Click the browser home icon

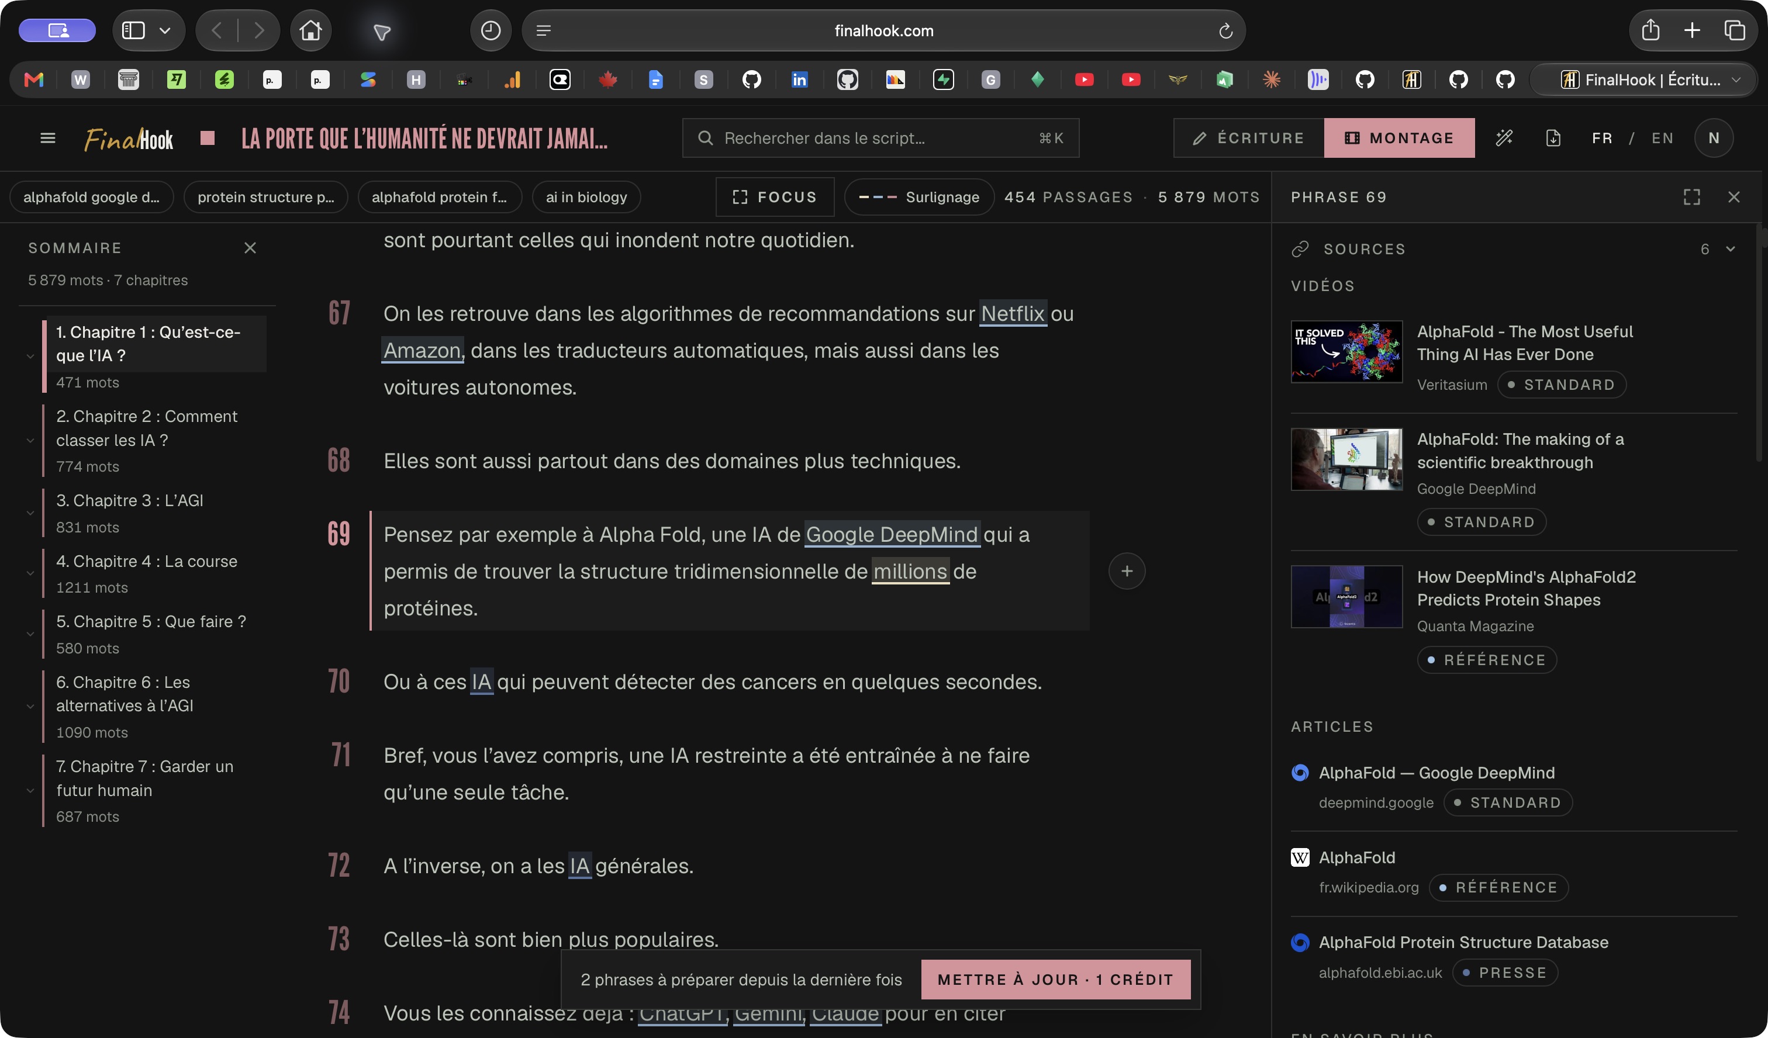click(x=310, y=30)
